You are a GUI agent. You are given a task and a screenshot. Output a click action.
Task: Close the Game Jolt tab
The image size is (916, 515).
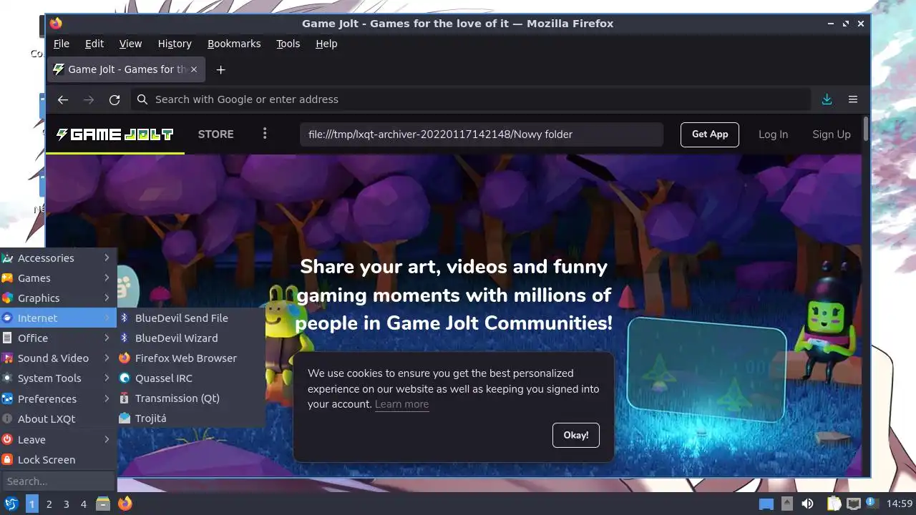click(194, 69)
